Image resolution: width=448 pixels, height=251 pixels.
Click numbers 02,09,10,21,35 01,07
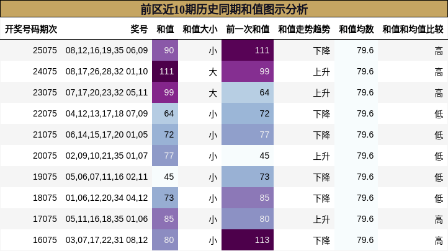[x=107, y=156]
